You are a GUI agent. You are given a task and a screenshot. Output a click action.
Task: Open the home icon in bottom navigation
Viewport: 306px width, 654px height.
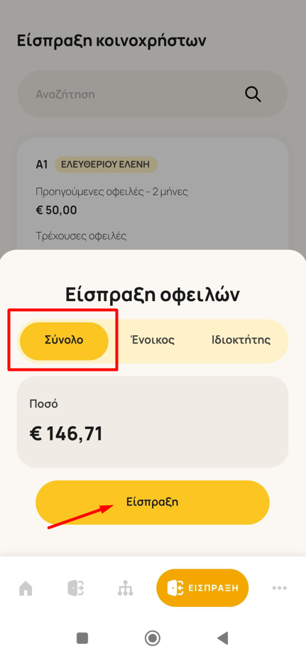click(26, 588)
